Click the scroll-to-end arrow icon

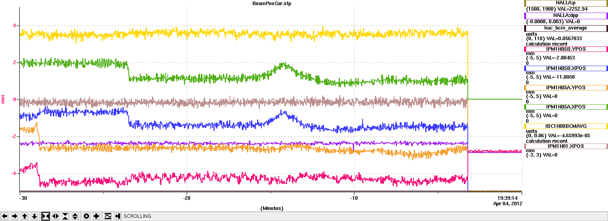118,216
